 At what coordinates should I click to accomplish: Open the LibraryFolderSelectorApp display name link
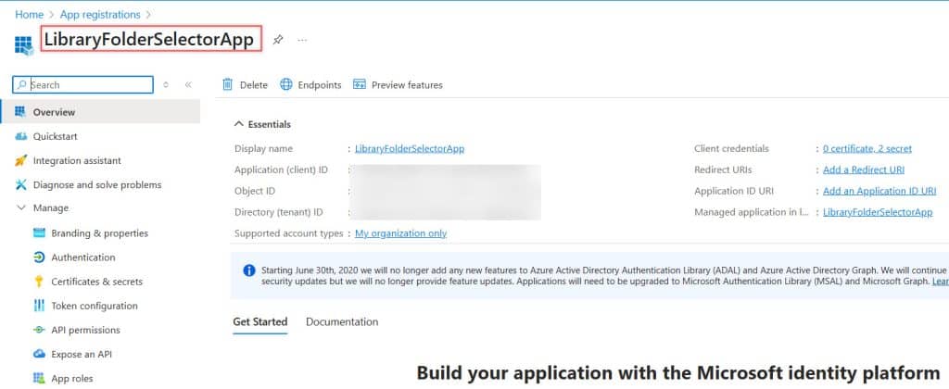[x=410, y=148]
